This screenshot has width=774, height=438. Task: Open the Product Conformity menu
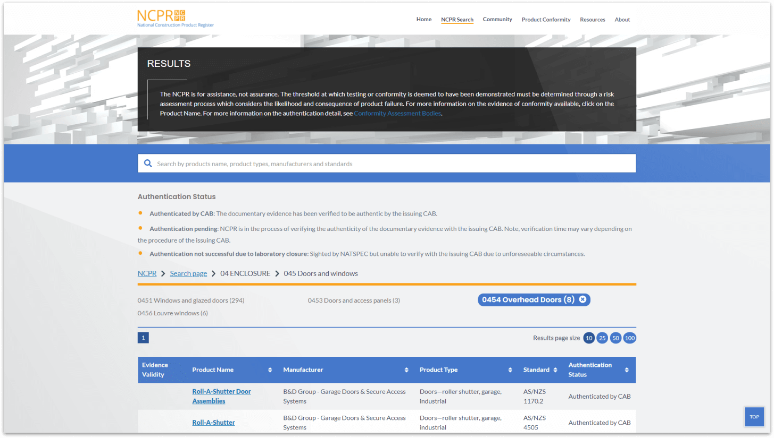(x=546, y=20)
